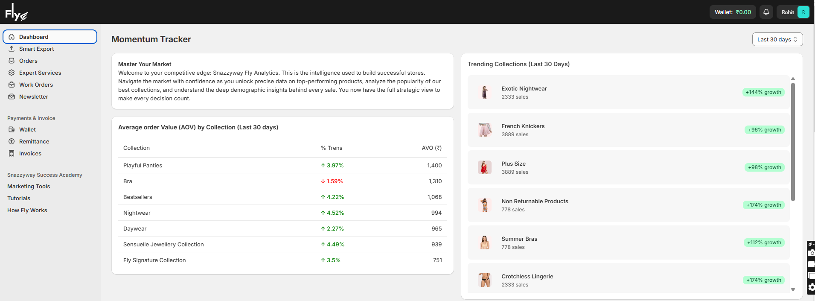This screenshot has height=301, width=815.
Task: Click Trending Collections (Last 30 Days) heading
Action: [x=518, y=64]
